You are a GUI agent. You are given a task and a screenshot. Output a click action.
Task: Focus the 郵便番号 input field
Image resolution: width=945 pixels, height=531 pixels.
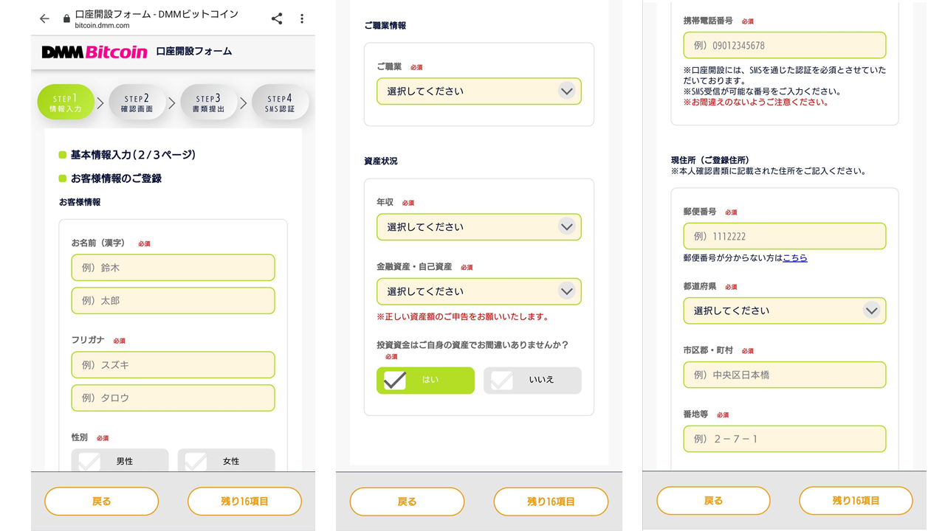tap(784, 237)
